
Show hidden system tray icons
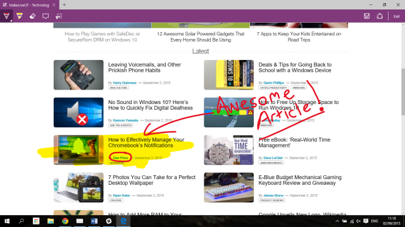(x=337, y=221)
